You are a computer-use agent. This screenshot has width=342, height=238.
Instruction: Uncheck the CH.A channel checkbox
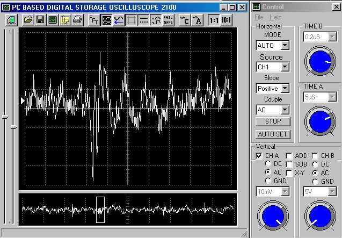(x=259, y=156)
